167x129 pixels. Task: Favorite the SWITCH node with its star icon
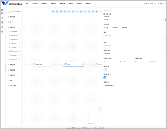pos(19,43)
